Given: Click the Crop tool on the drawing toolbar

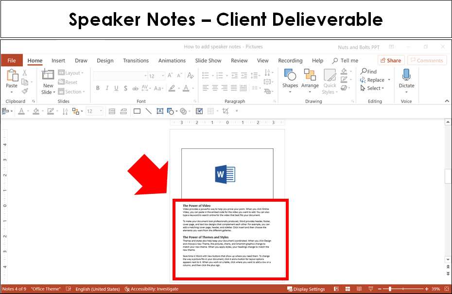Looking at the screenshot, I should (226, 111).
